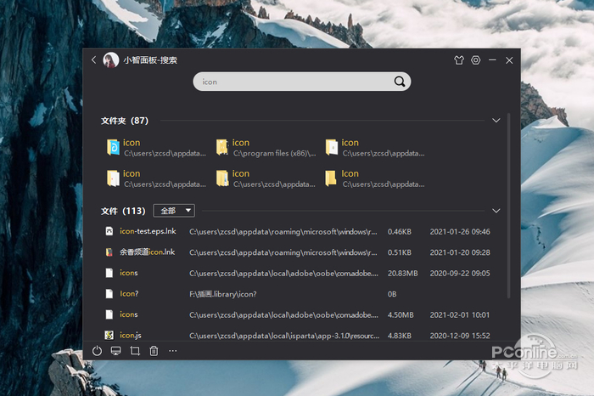Open the user avatar profile
Screen dimensions: 594x396
(x=111, y=60)
